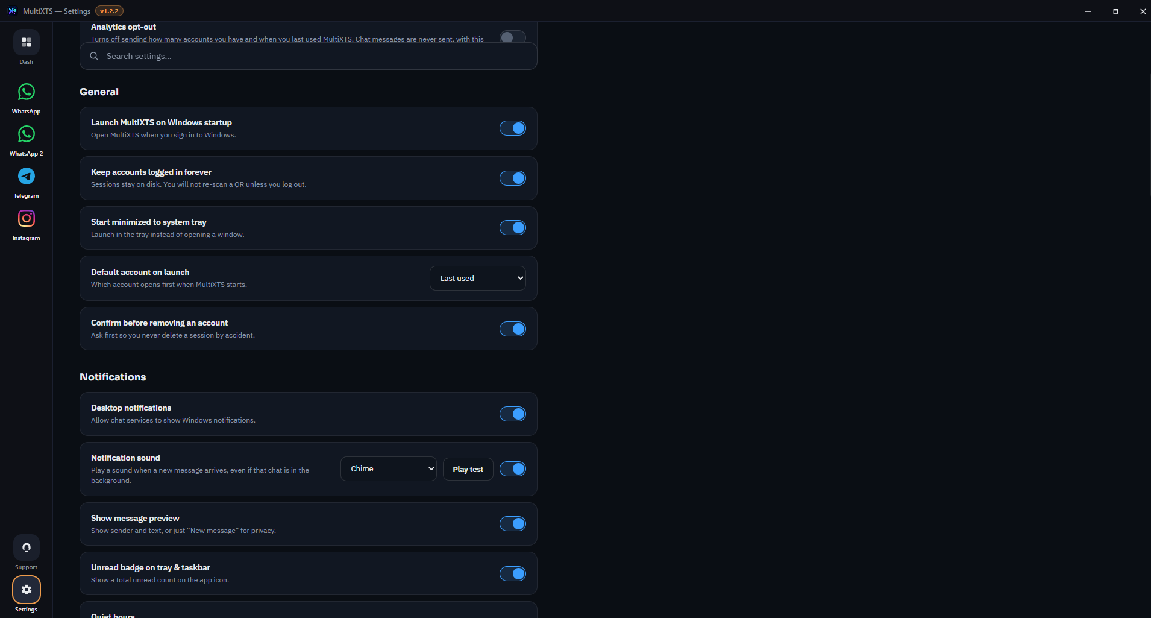Screen dimensions: 1151x618
Task: Click the Play test button
Action: [x=468, y=469]
